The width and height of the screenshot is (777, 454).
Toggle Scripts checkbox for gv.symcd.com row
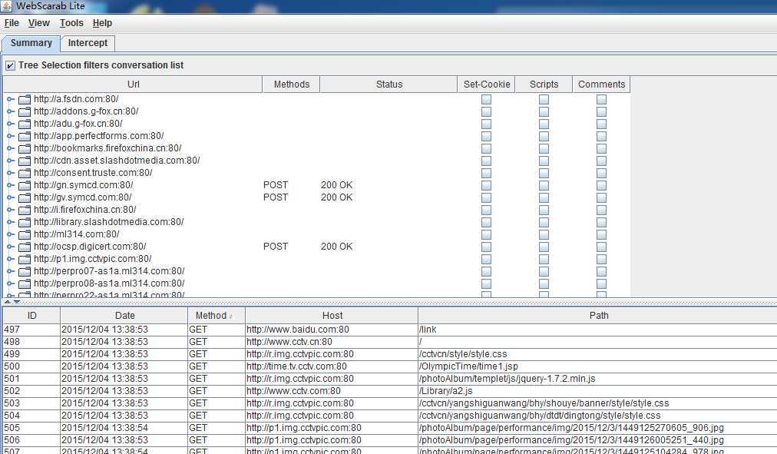click(x=544, y=197)
